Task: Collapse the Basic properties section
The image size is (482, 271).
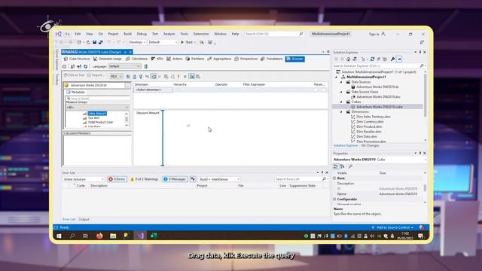Action: click(334, 178)
